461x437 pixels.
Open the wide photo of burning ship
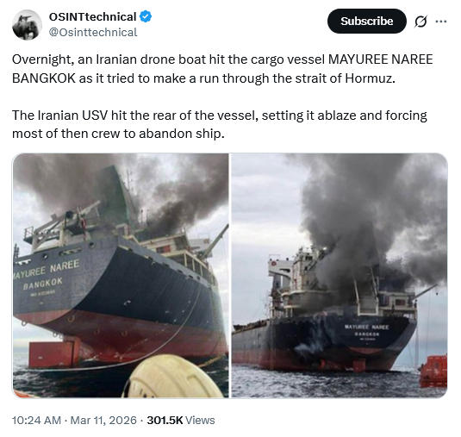click(x=340, y=275)
